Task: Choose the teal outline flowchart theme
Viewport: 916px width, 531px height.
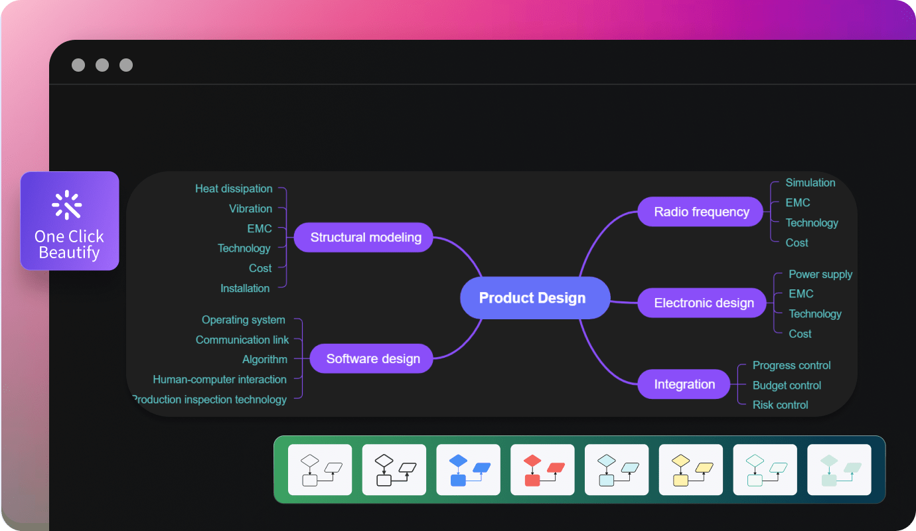Action: (x=765, y=469)
